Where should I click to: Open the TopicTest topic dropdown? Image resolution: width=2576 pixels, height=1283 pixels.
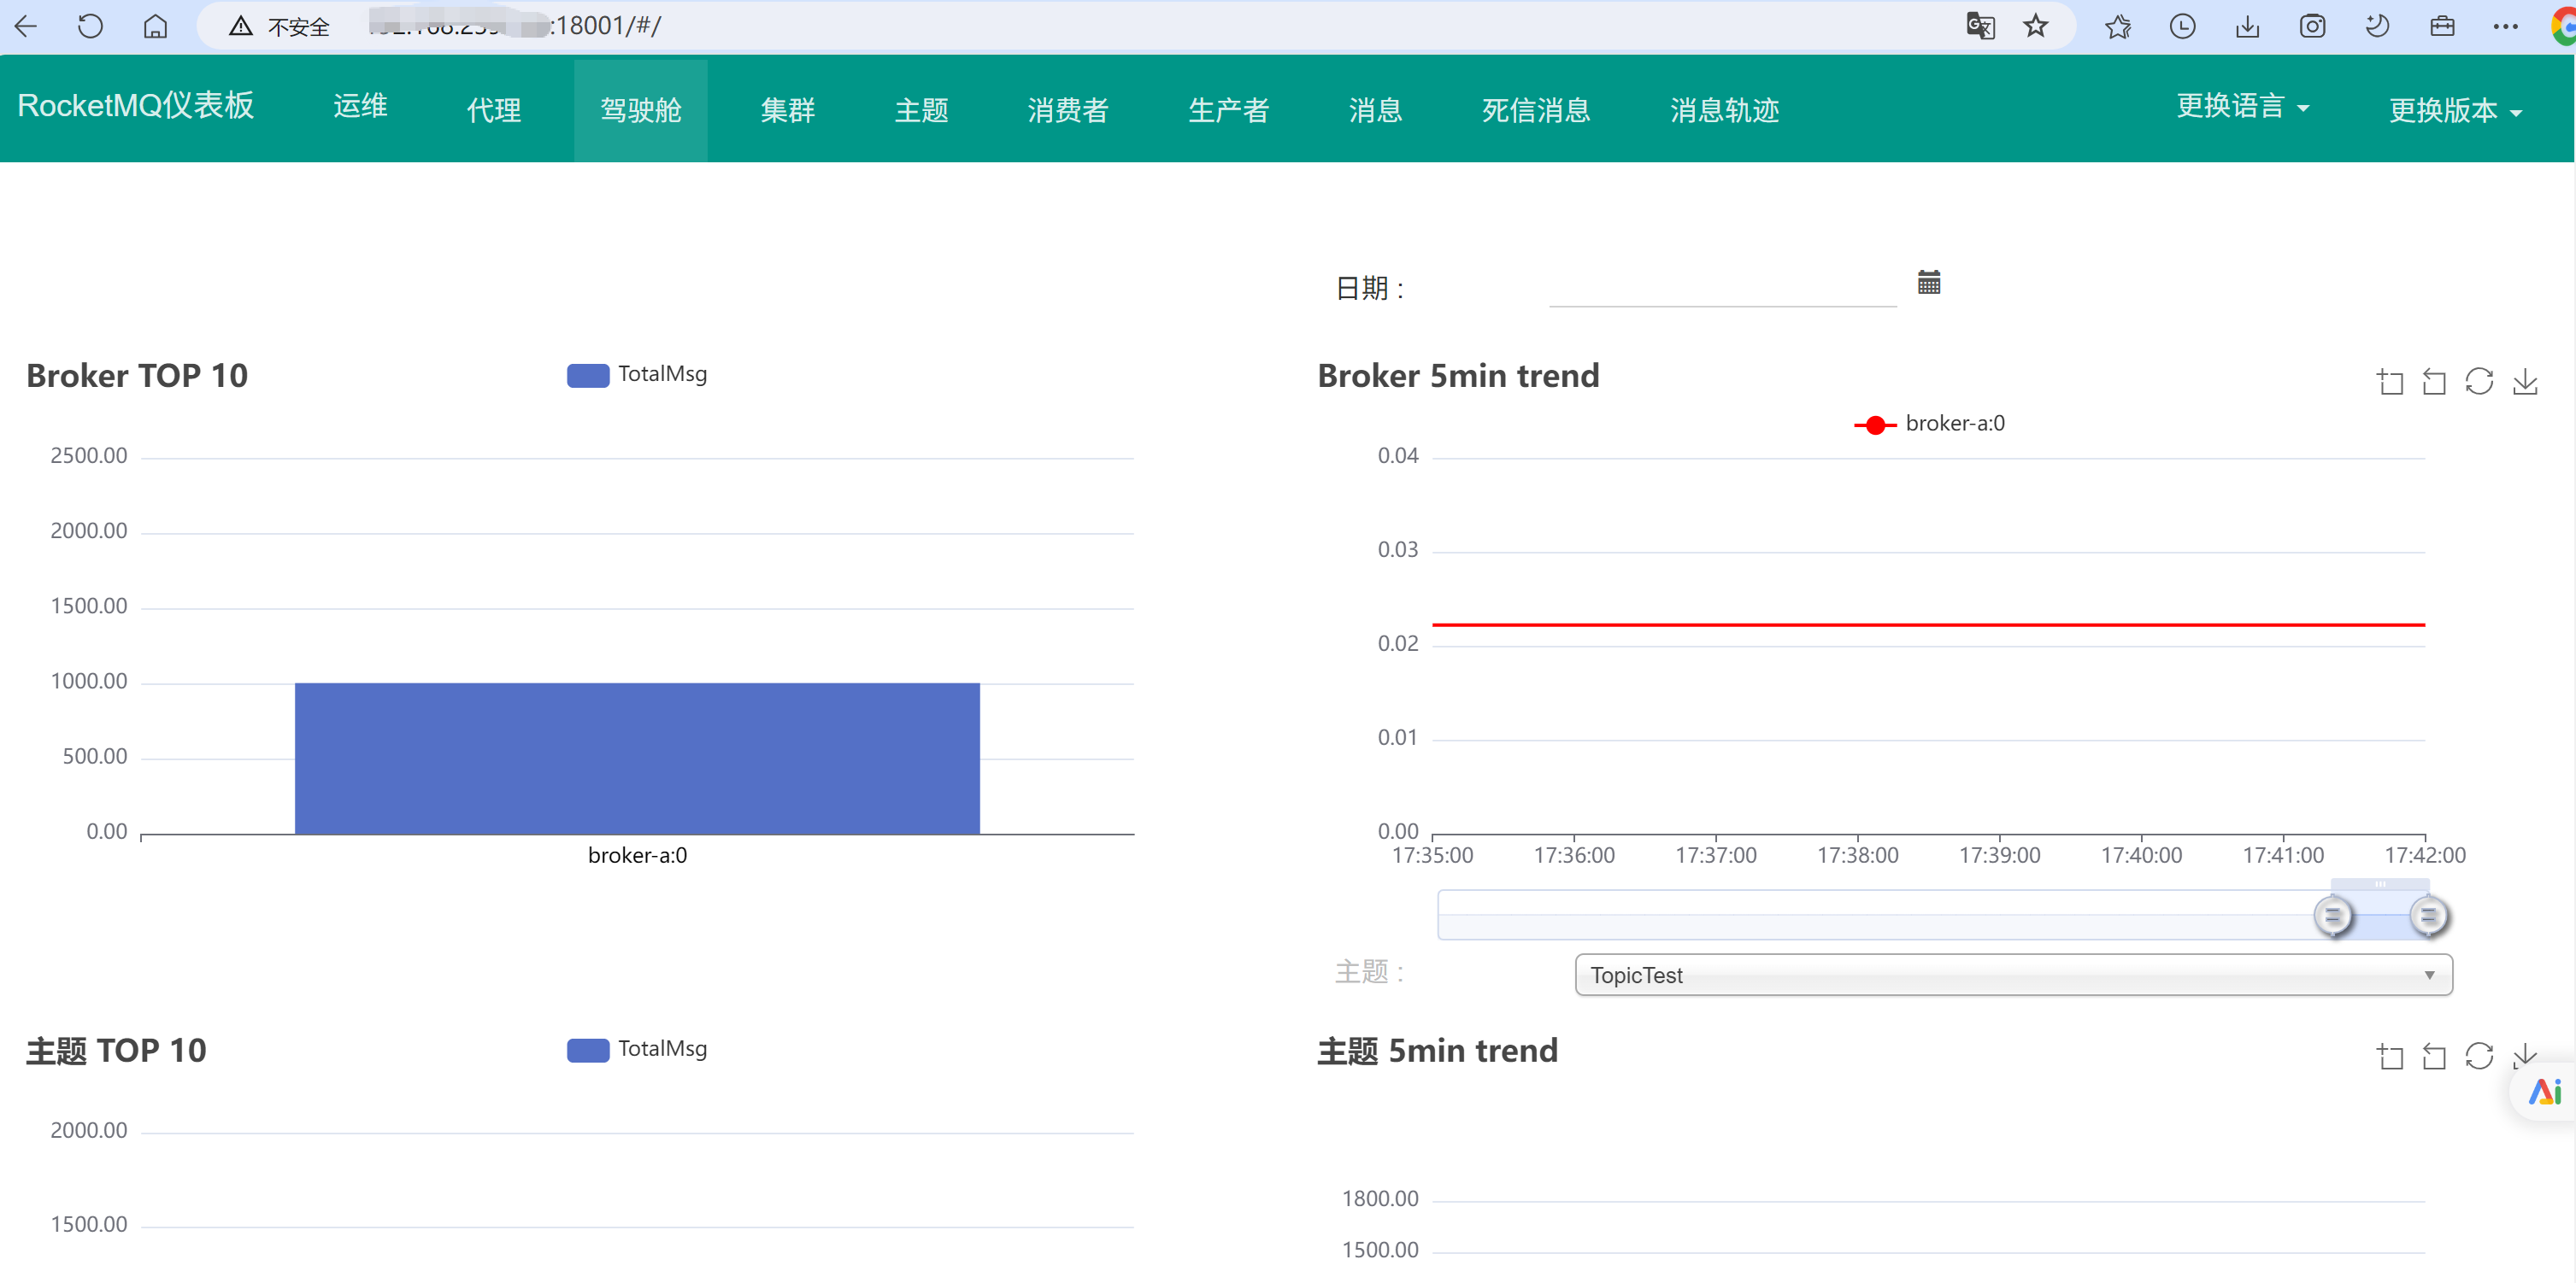(x=2012, y=975)
